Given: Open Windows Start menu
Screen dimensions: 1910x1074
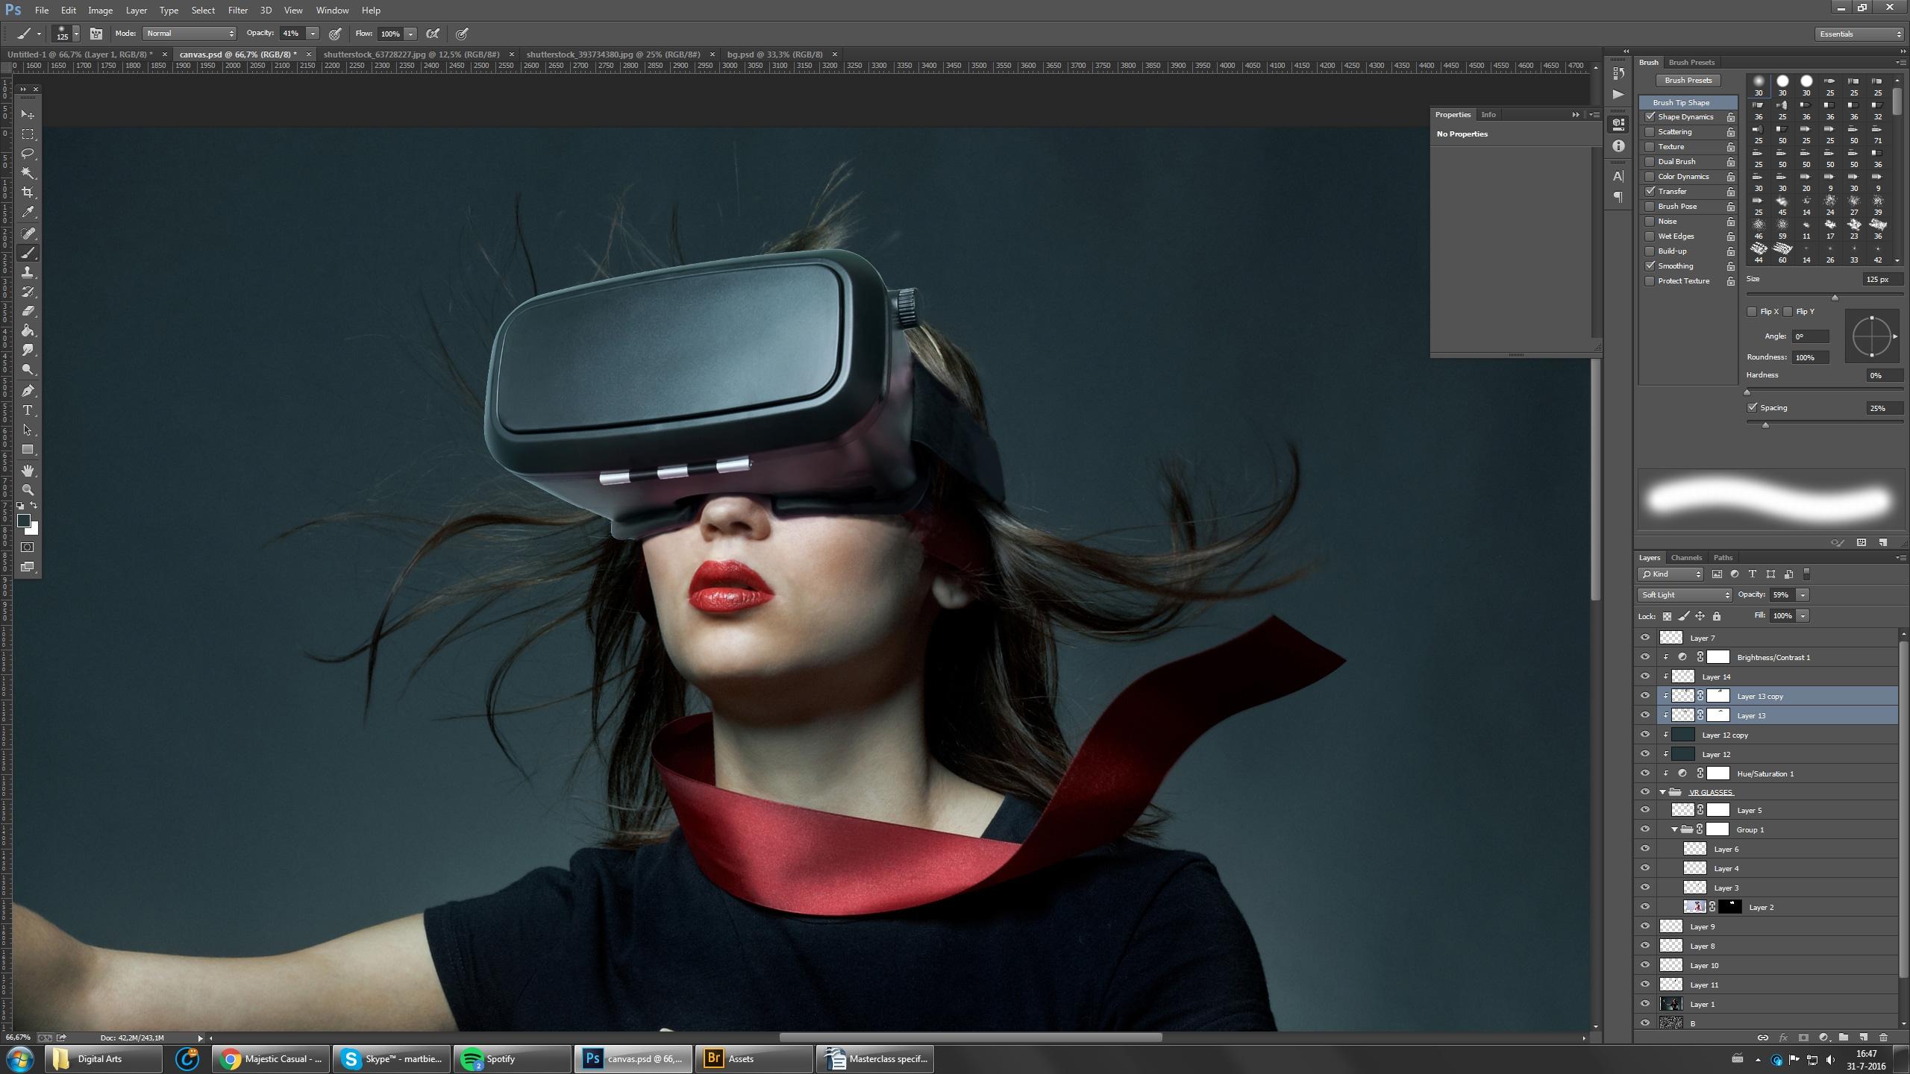Looking at the screenshot, I should click(x=19, y=1059).
